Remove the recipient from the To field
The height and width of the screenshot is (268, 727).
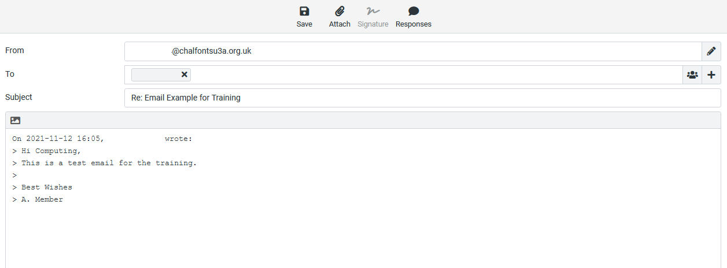pyautogui.click(x=184, y=75)
